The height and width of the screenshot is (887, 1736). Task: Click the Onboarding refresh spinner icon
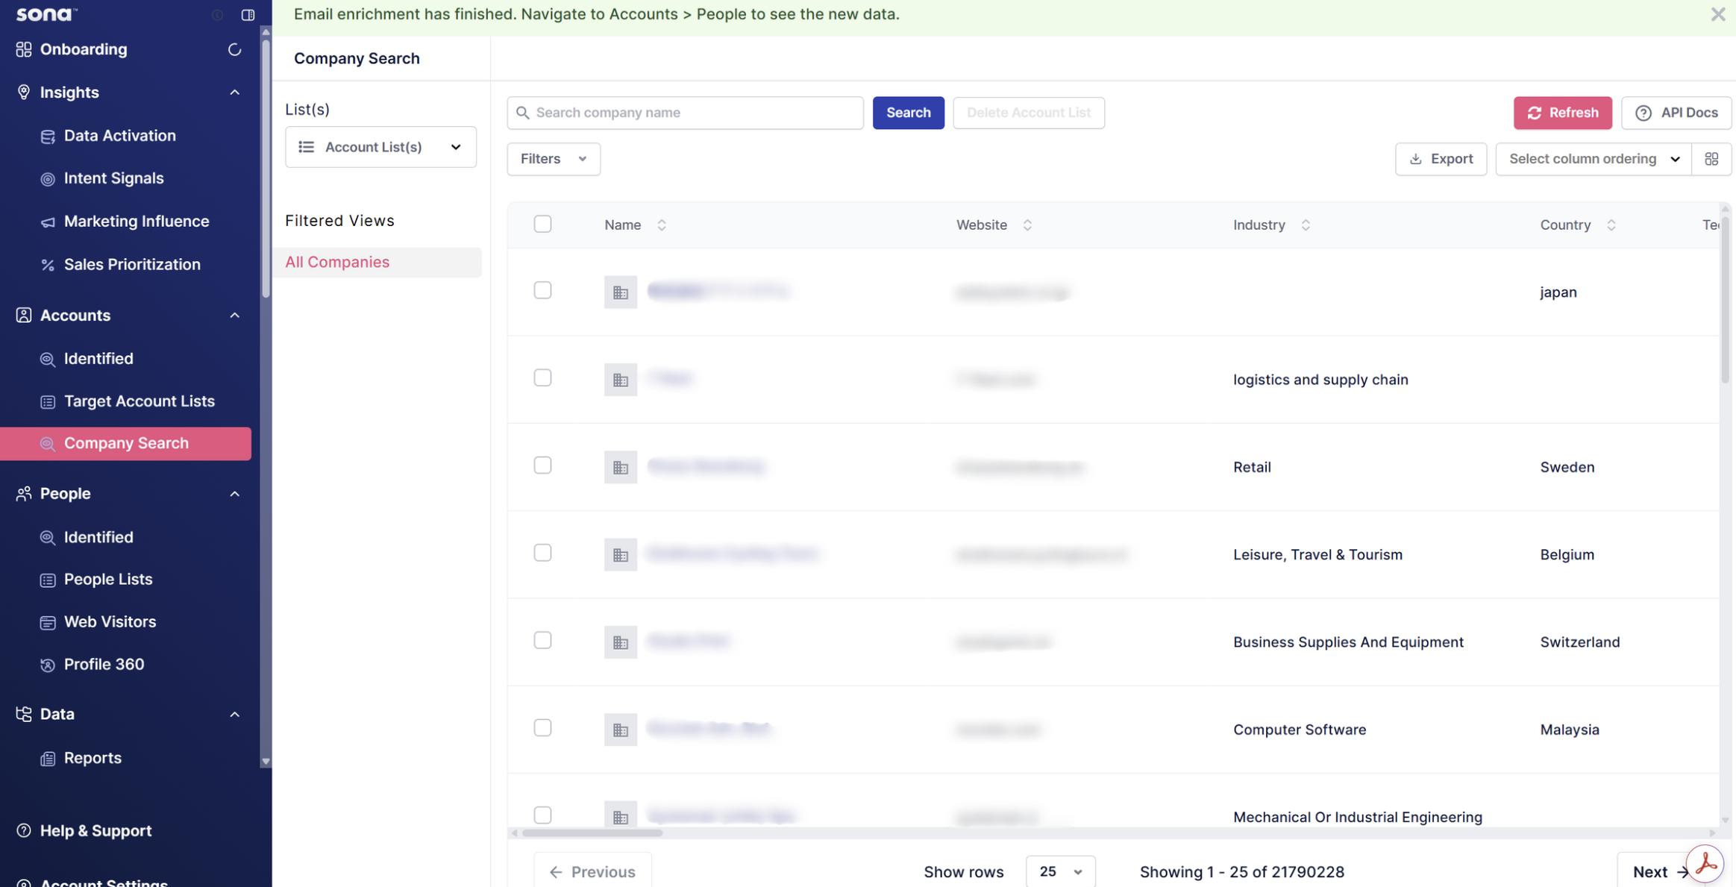[x=234, y=49]
